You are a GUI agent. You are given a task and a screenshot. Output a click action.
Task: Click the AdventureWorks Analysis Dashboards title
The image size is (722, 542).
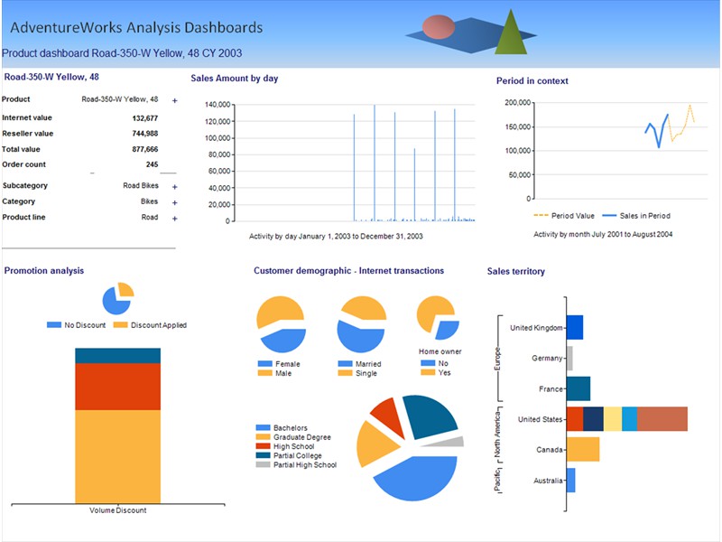click(136, 27)
